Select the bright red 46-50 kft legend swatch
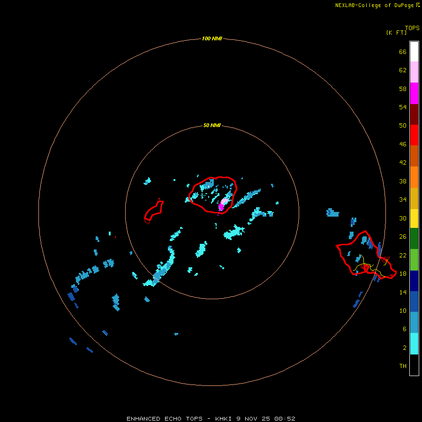Screen dimensions: 422x422 coord(414,135)
